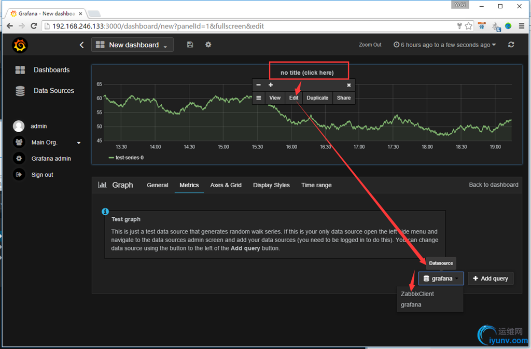Open dashboard settings gear icon
Screen dimensions: 531x349
208,45
